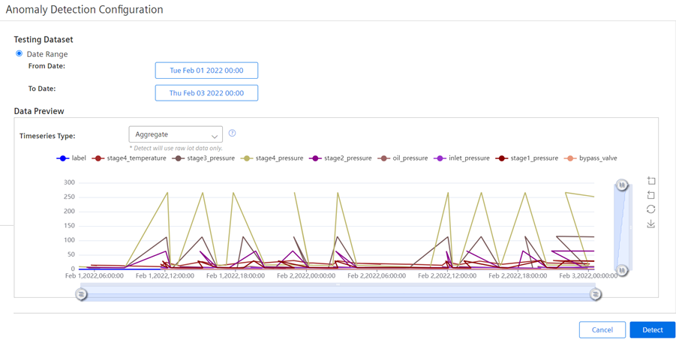Toggle oil_pressure legend item
676x343 pixels.
click(402, 158)
